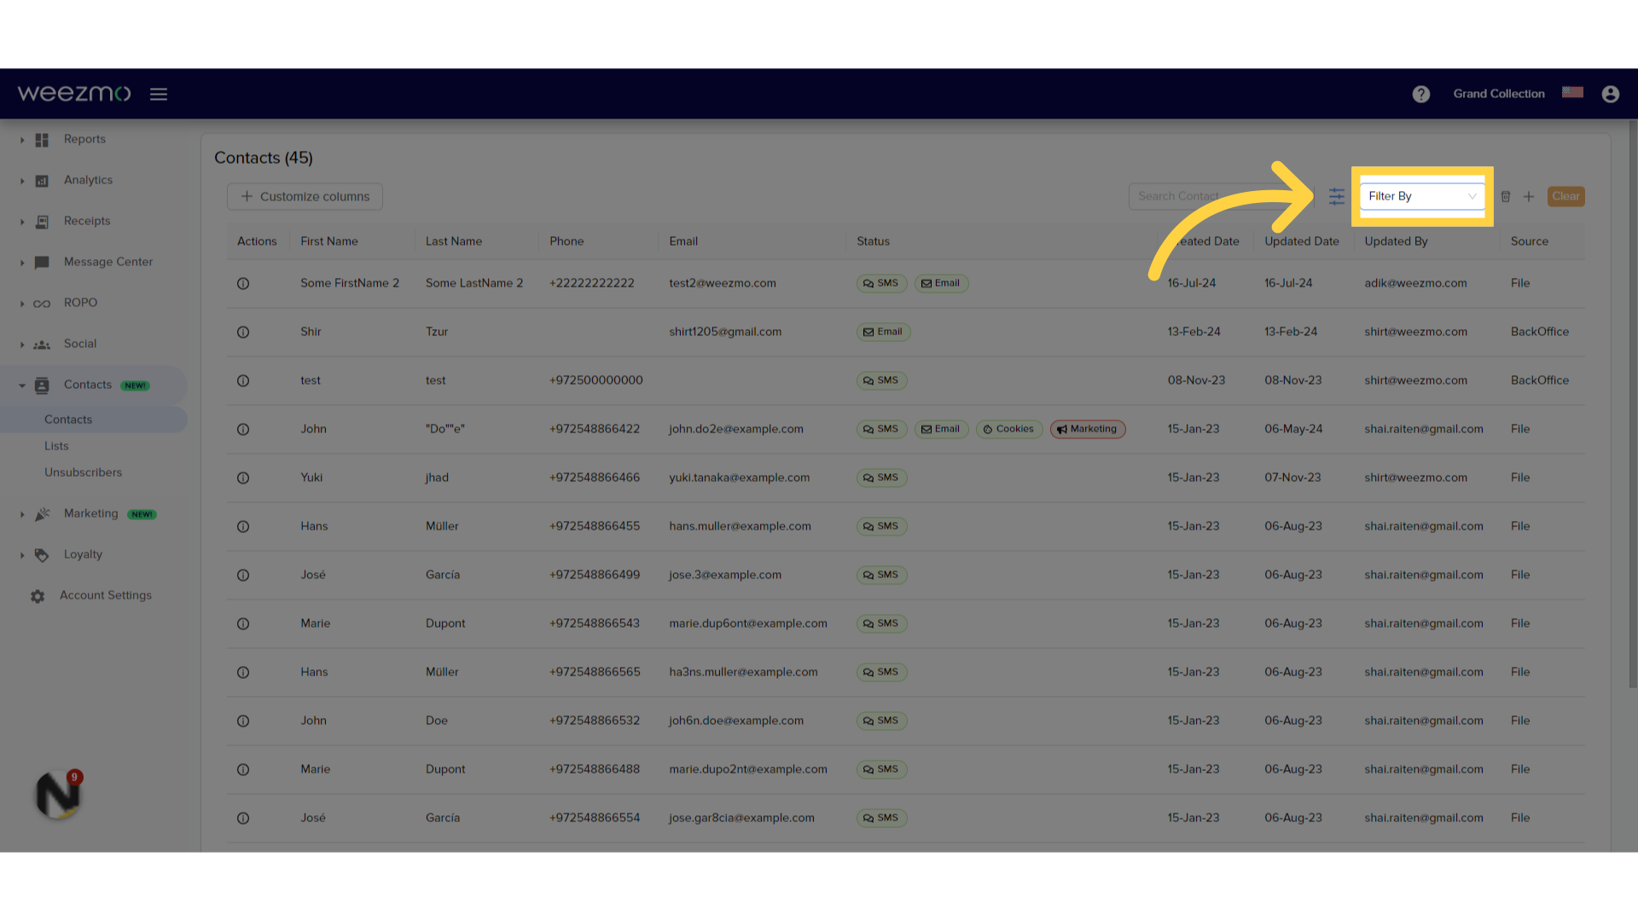Screen dimensions: 1638x921
Task: Click the column customization toggle icon
Action: pyautogui.click(x=1337, y=195)
